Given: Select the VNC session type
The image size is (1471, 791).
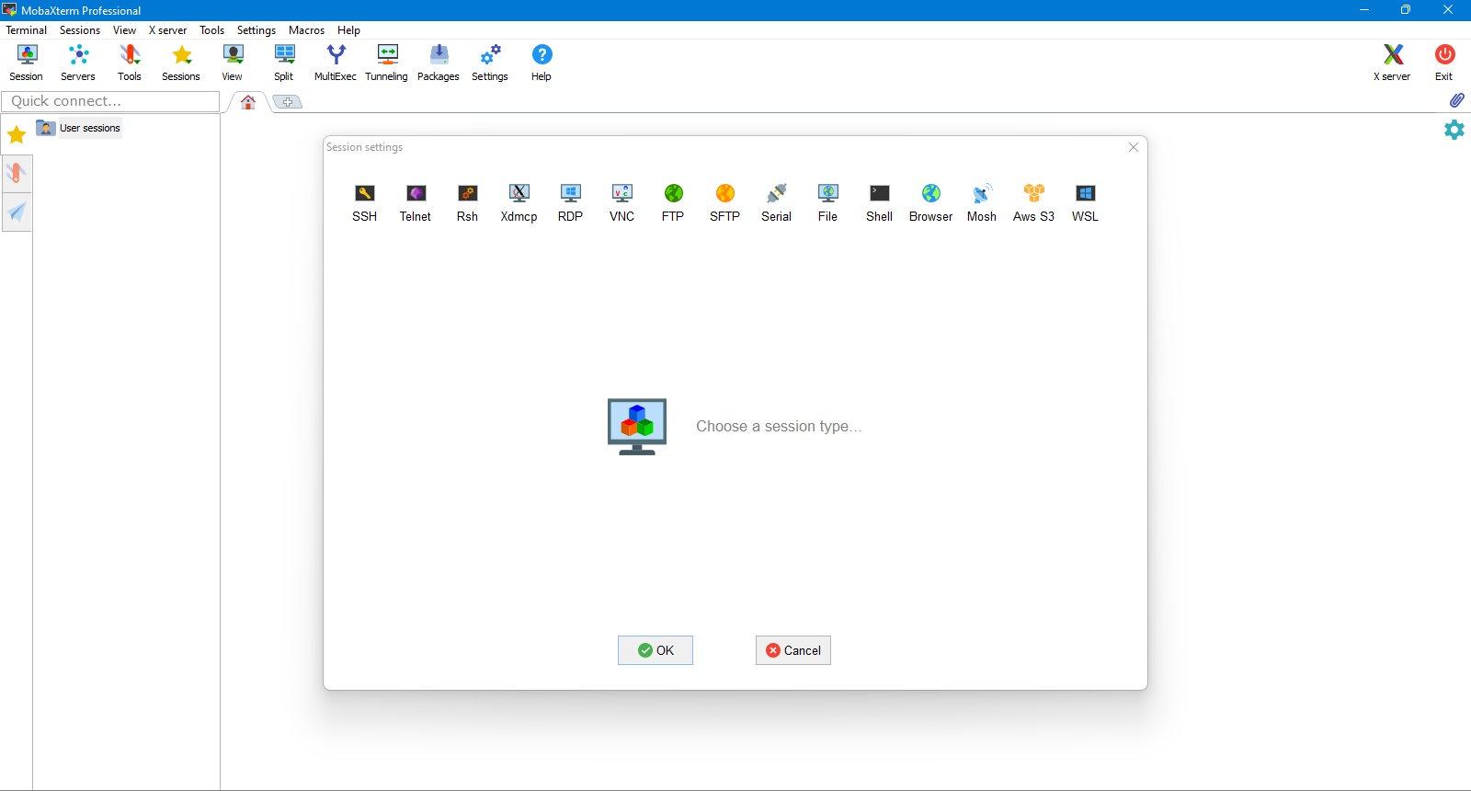Looking at the screenshot, I should tap(621, 202).
